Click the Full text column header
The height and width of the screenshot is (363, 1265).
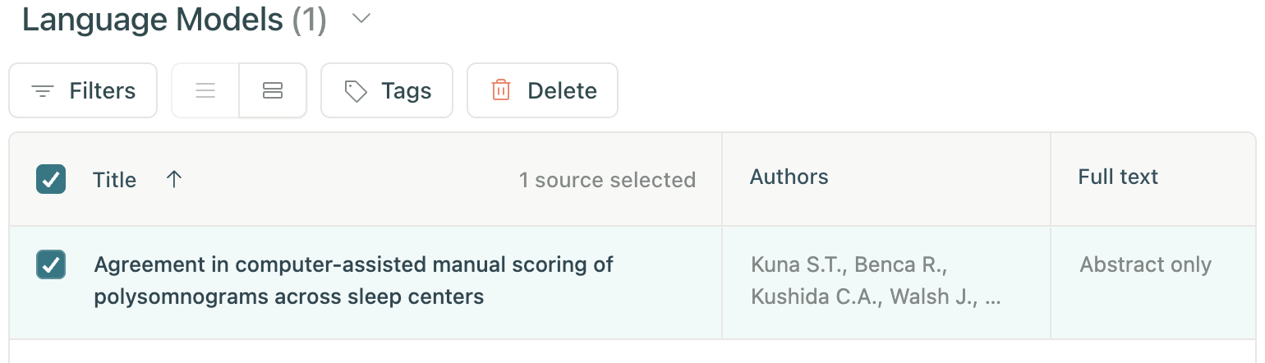[1118, 177]
